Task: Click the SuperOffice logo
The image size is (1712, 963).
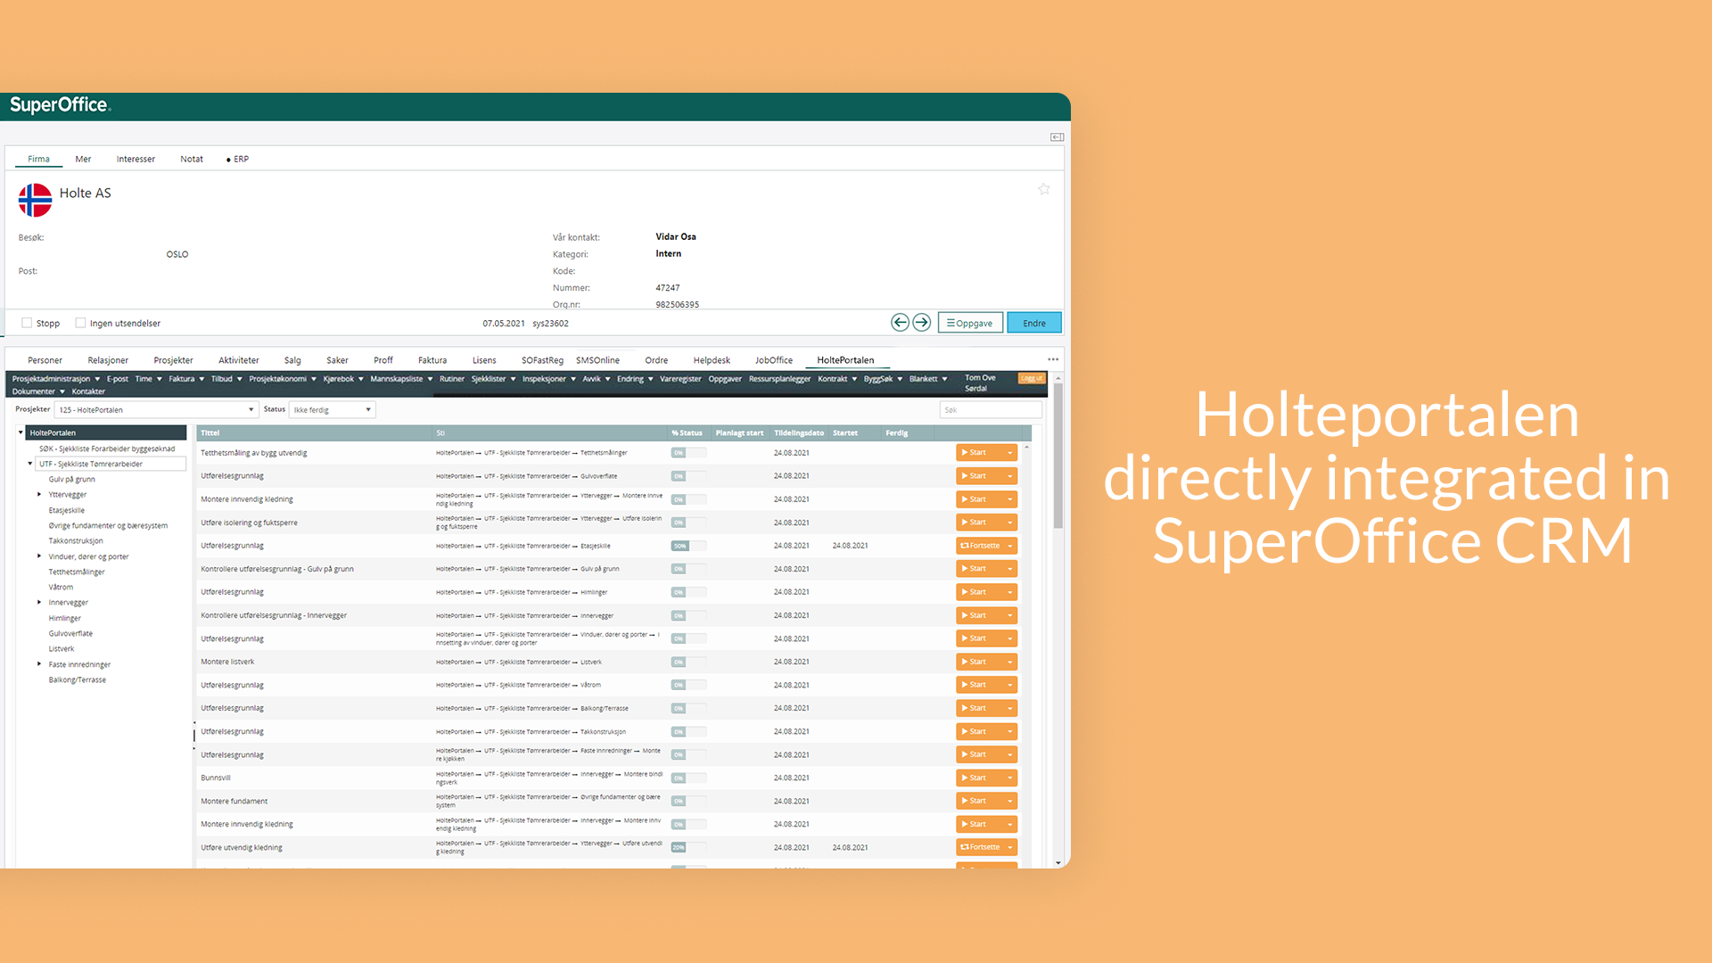Action: click(59, 105)
